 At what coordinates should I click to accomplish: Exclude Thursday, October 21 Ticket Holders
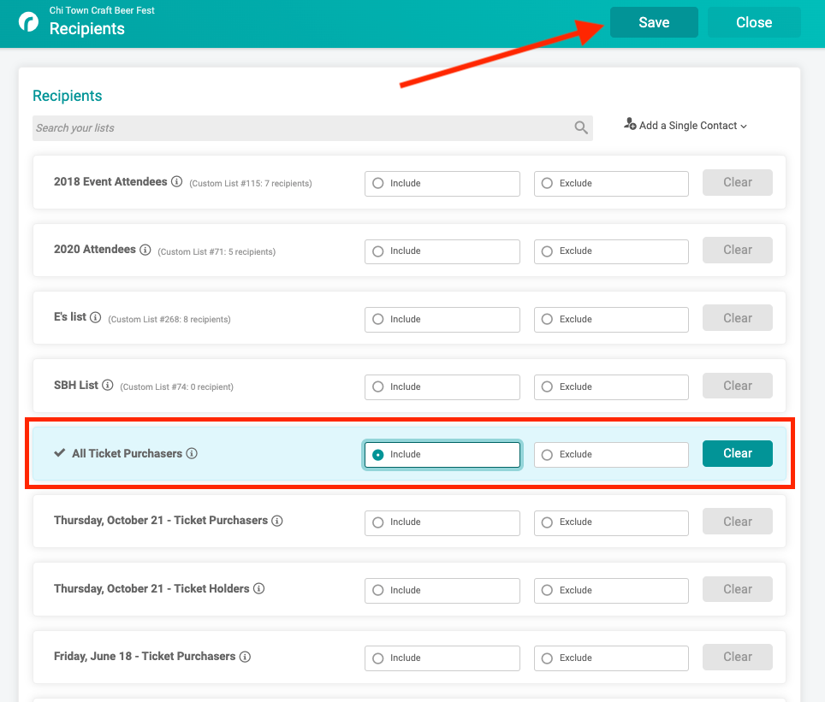tap(611, 591)
